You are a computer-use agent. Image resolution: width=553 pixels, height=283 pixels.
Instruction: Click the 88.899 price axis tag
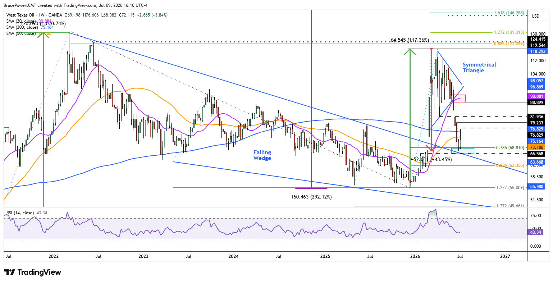pos(537,102)
